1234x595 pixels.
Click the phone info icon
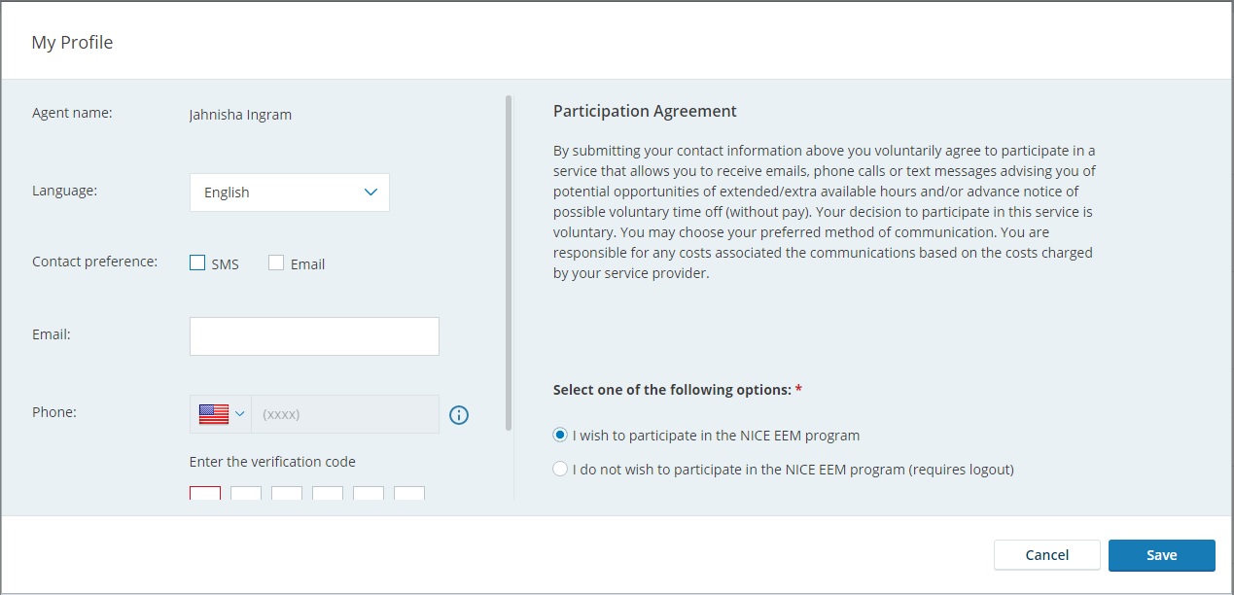(x=459, y=415)
